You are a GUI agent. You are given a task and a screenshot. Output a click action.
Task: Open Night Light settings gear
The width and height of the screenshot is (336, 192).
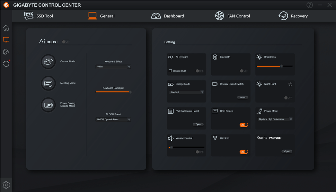tap(290, 84)
